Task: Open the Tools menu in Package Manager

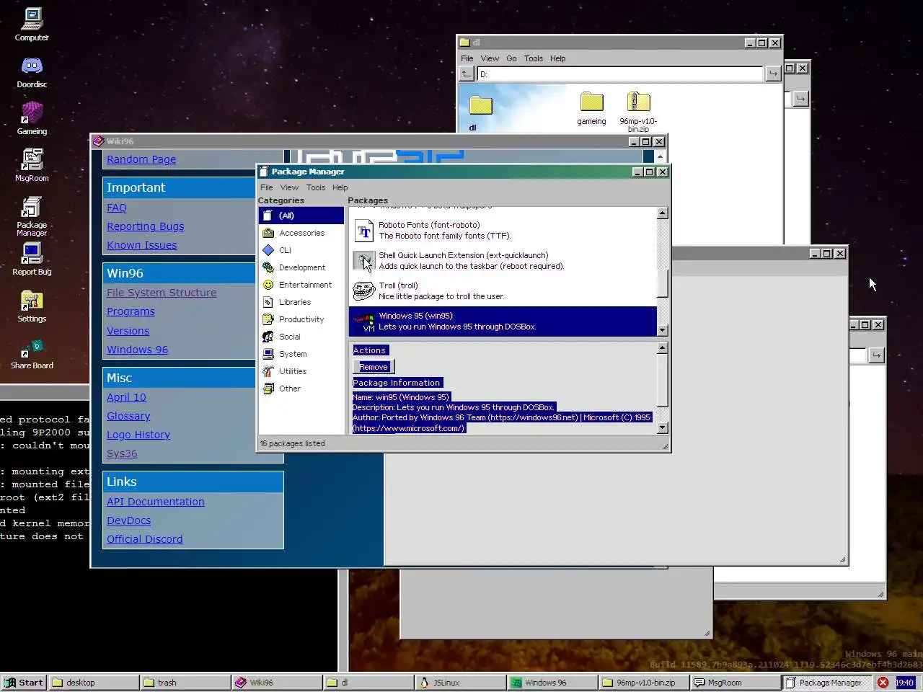Action: tap(316, 187)
